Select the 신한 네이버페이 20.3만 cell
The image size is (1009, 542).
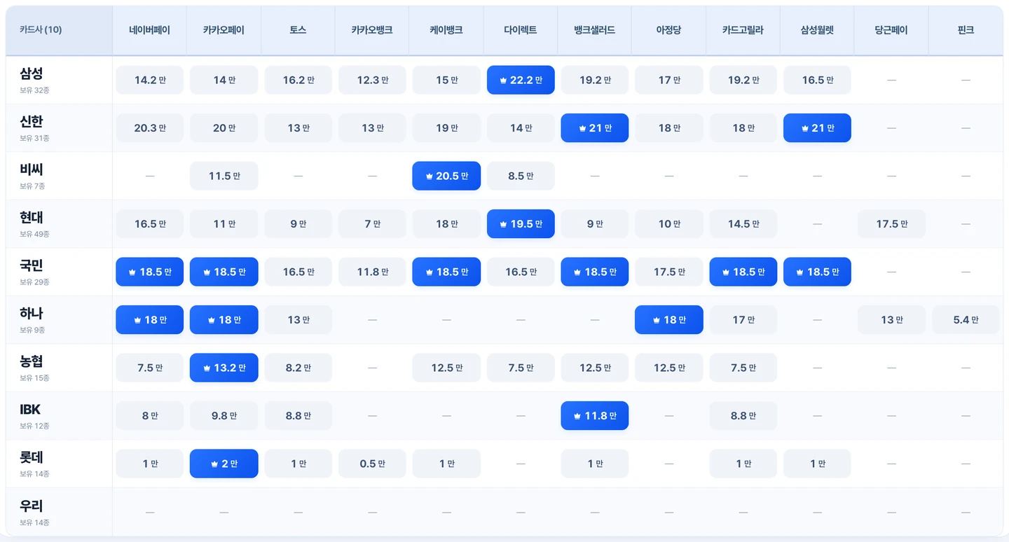point(150,128)
